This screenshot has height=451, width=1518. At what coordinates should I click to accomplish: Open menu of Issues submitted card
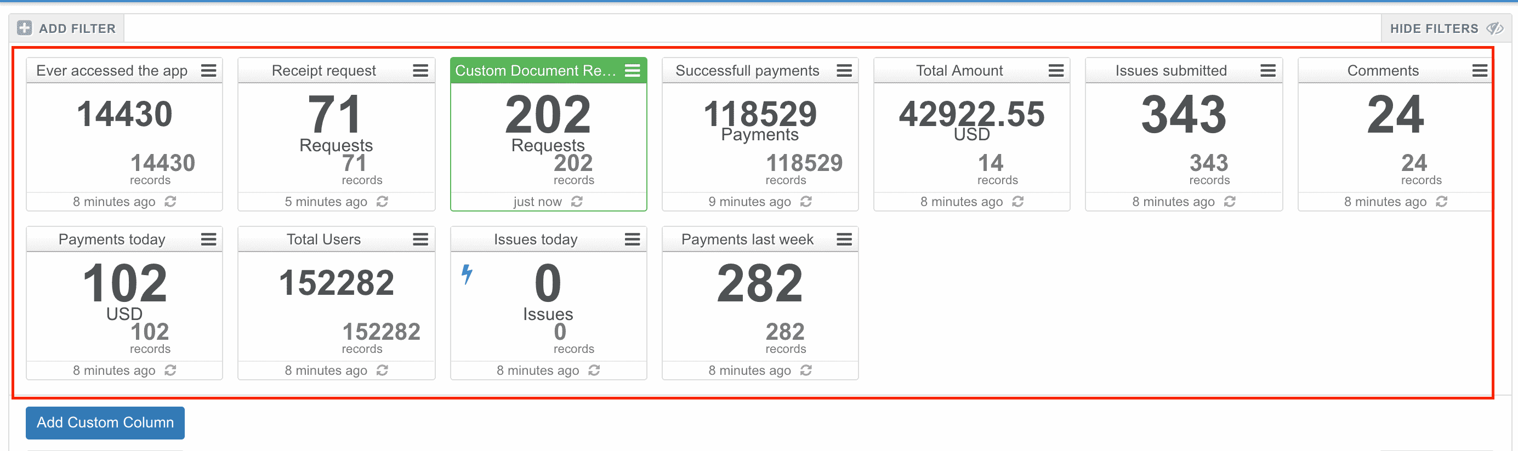point(1268,71)
